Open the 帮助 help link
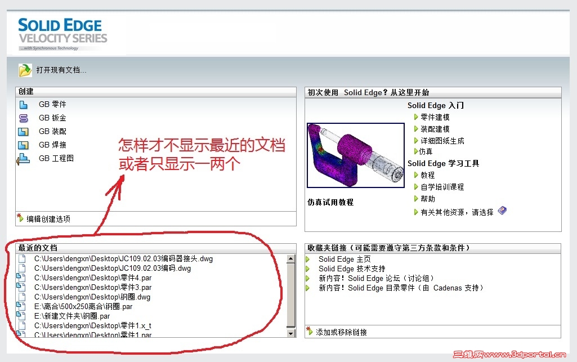 click(428, 199)
